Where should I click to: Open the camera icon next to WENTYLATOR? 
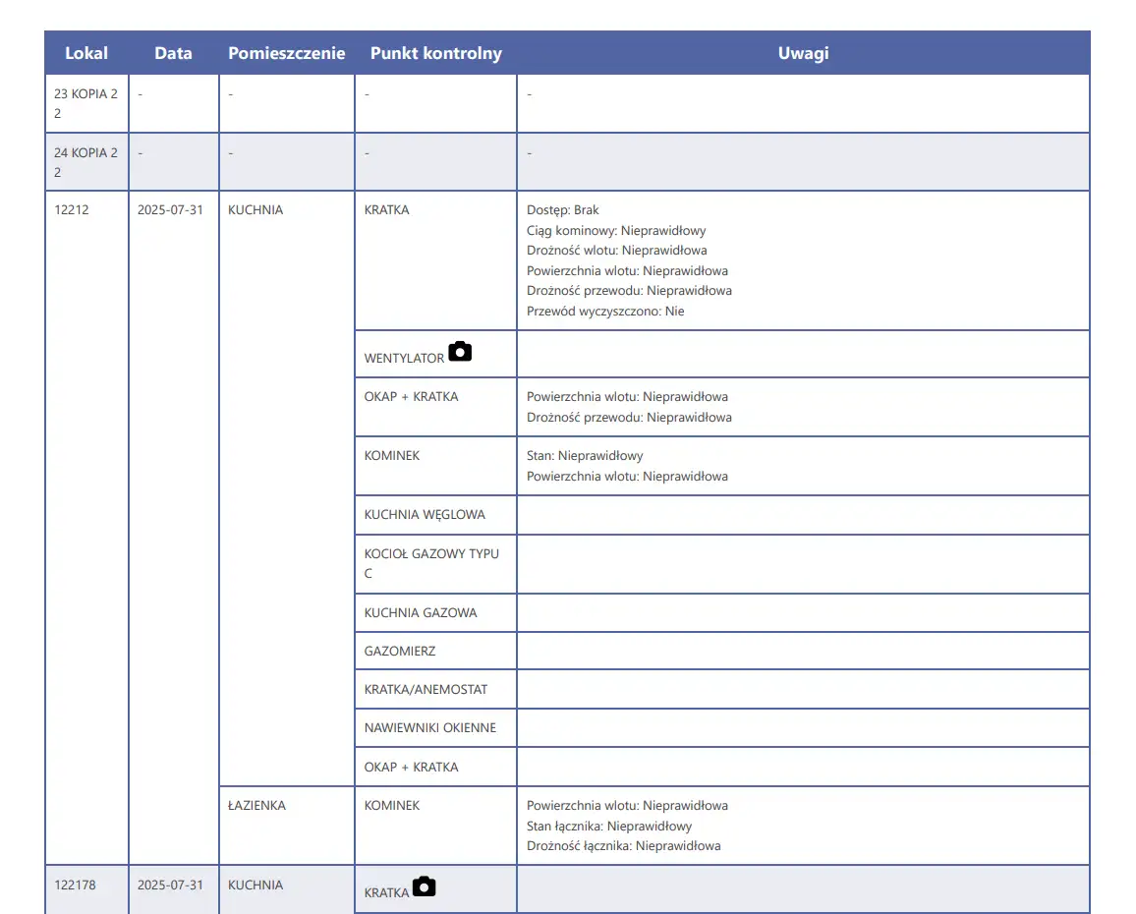[x=460, y=352]
